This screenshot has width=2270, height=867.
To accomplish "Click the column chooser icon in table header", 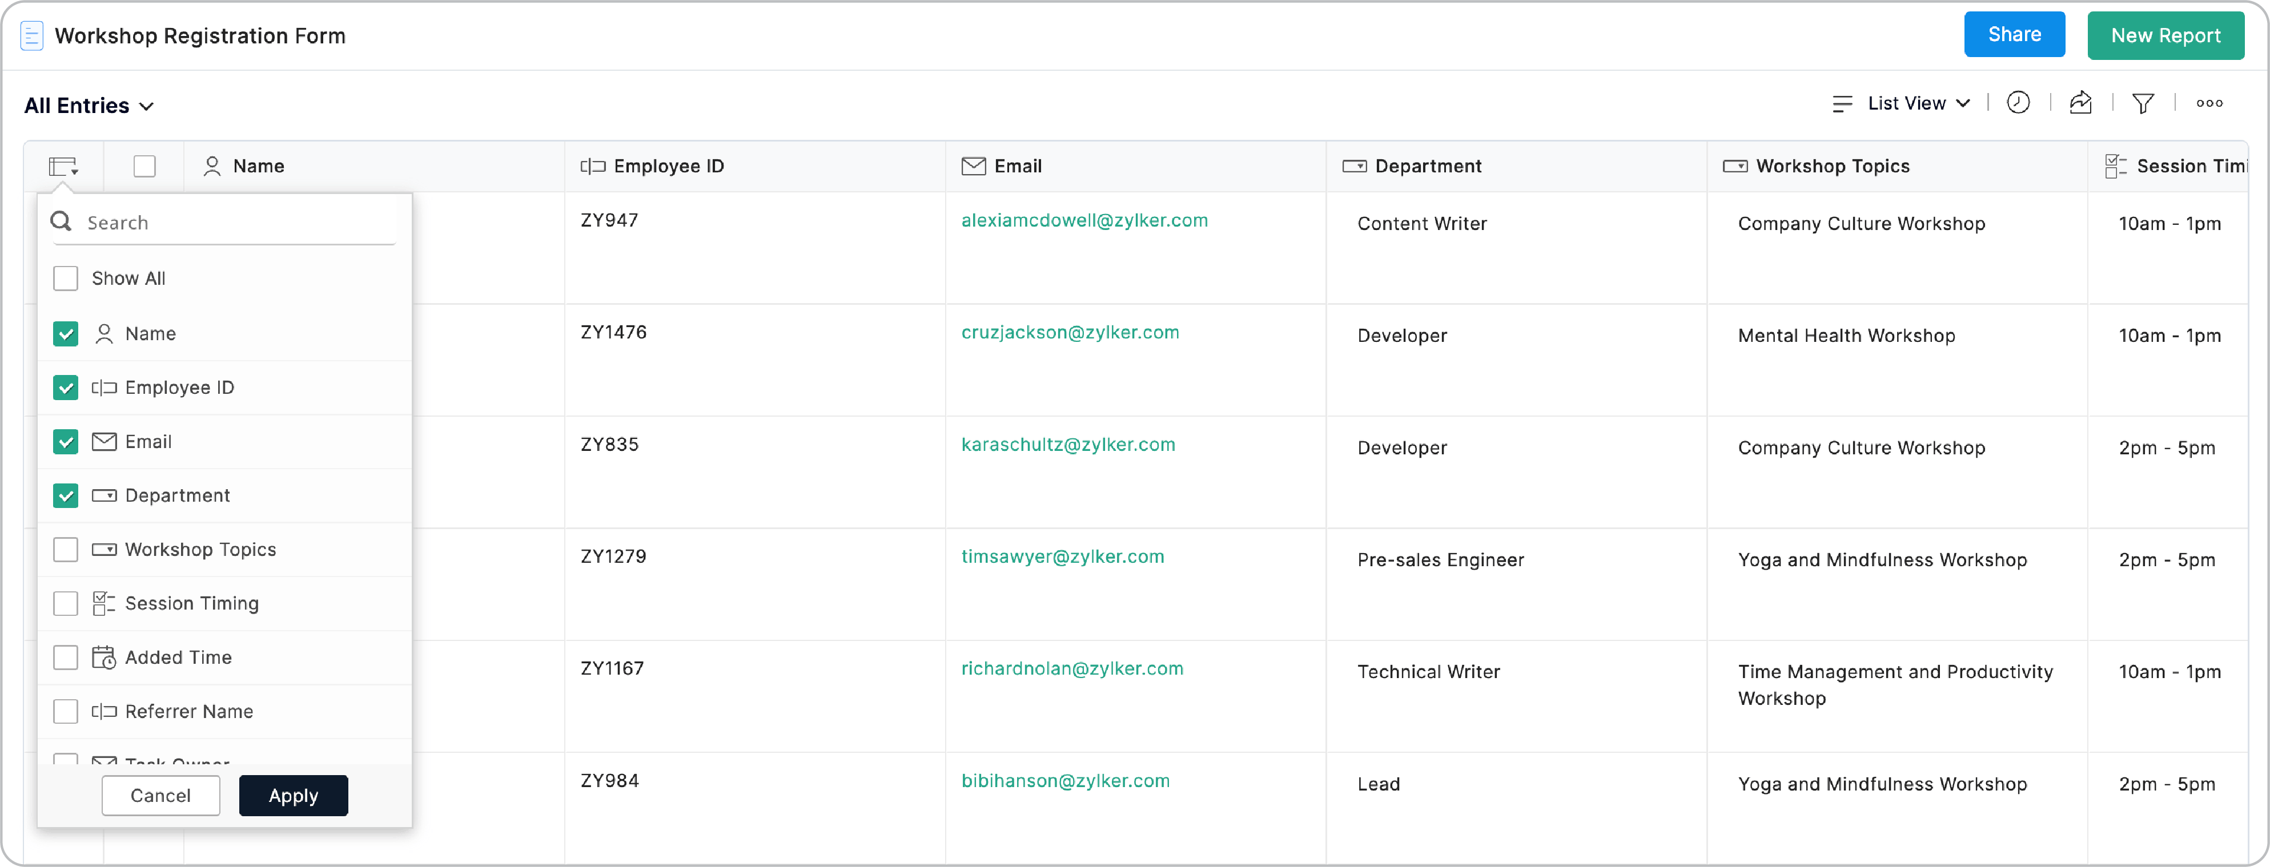I will coord(63,167).
